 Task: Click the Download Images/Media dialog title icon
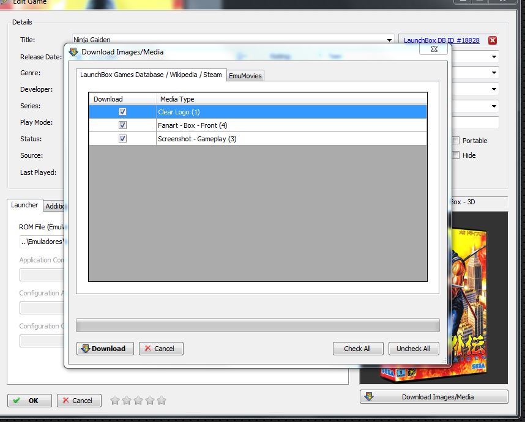click(x=73, y=52)
